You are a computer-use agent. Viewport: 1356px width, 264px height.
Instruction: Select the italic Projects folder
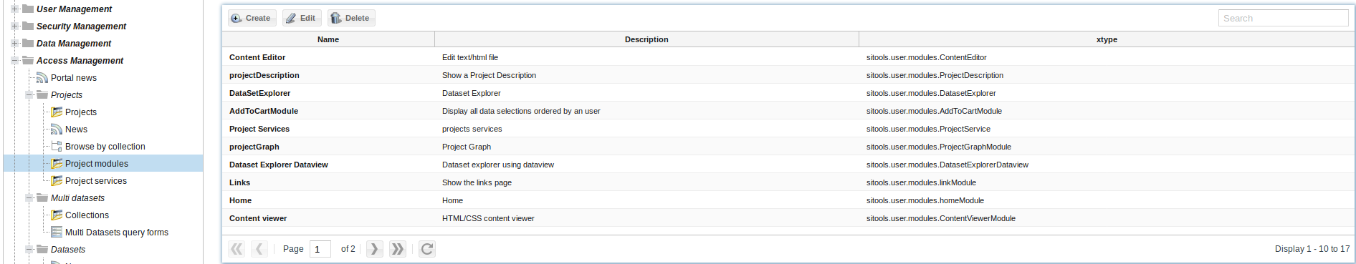tap(67, 95)
